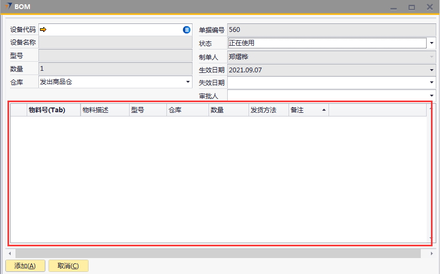Select the 物料描述 column header
The width and height of the screenshot is (440, 274).
pos(104,110)
